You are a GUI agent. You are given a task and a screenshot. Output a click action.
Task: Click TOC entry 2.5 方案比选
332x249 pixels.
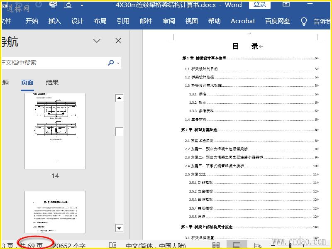pyautogui.click(x=252, y=174)
